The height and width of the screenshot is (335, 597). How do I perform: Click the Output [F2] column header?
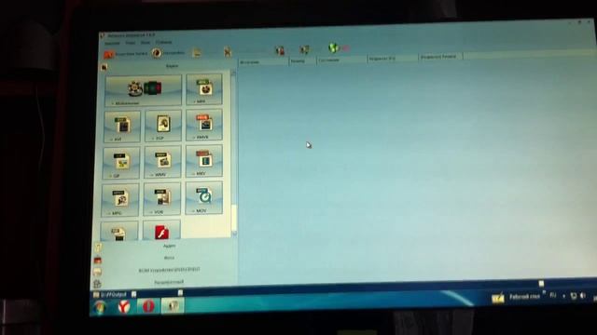pos(393,58)
